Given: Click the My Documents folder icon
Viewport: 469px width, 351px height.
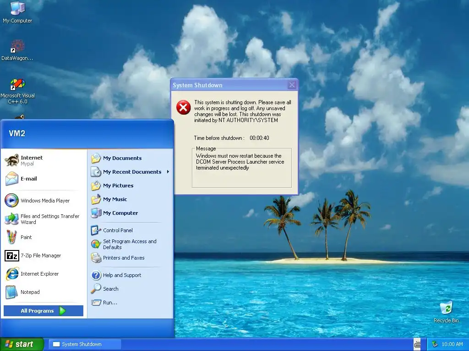Looking at the screenshot, I should point(96,158).
